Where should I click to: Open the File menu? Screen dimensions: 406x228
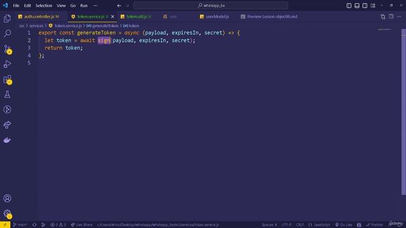pos(16,6)
